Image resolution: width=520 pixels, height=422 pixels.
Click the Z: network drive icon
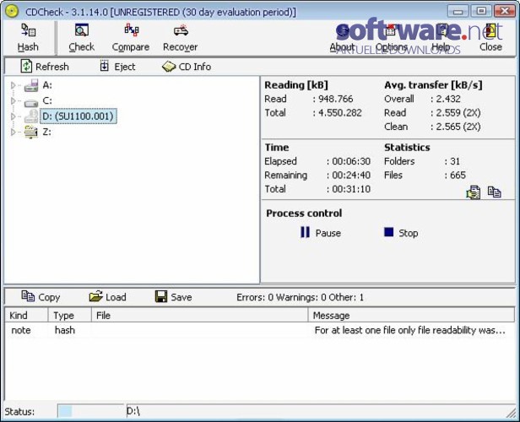coord(31,132)
